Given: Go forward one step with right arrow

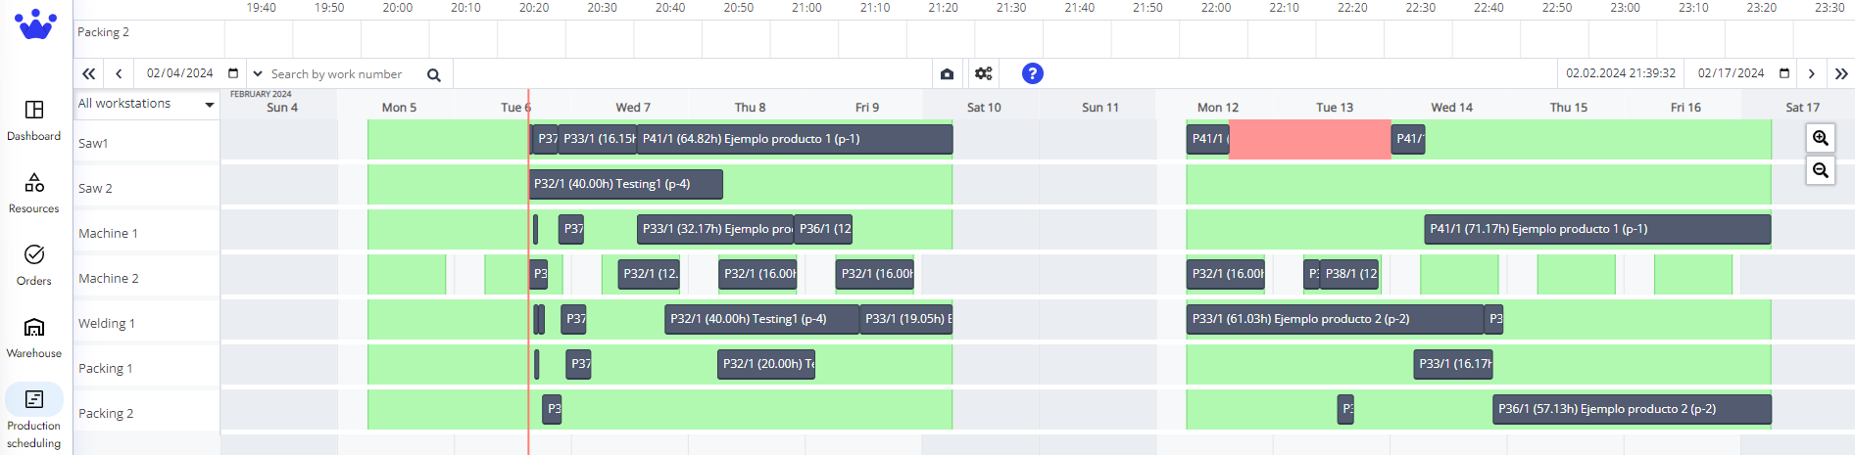Looking at the screenshot, I should coord(1811,73).
